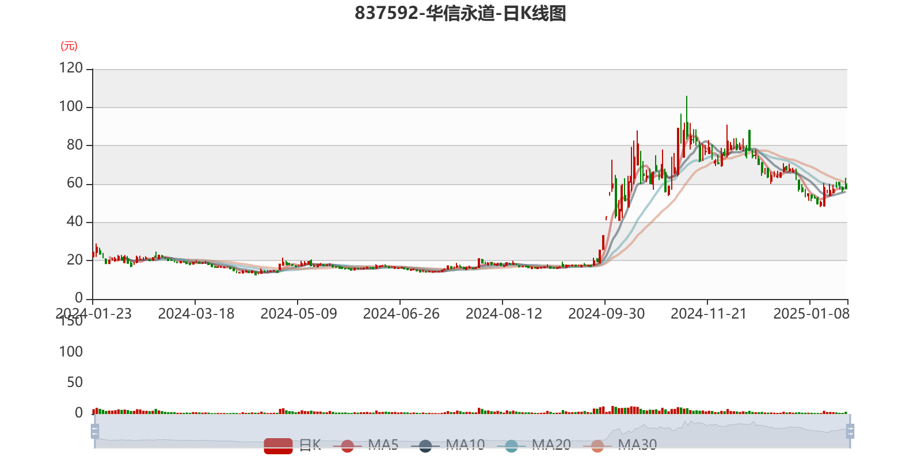
Task: Click the 2024-09-30 date axis label
Action: tap(606, 314)
